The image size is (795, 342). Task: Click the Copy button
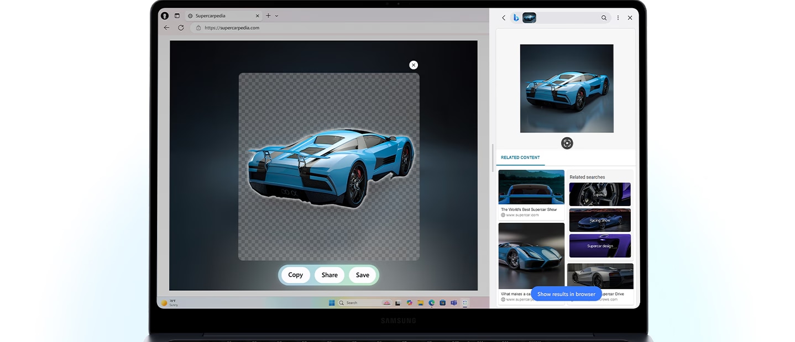296,275
